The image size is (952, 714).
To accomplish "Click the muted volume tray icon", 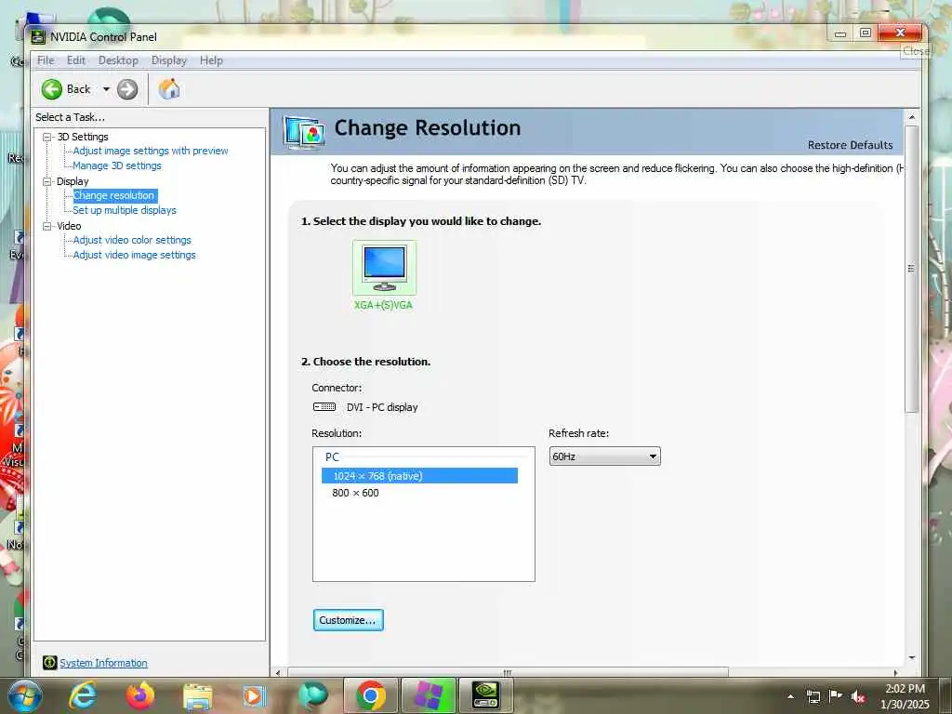I will (x=858, y=697).
